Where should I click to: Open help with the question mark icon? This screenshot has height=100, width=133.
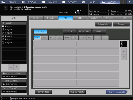point(130,2)
